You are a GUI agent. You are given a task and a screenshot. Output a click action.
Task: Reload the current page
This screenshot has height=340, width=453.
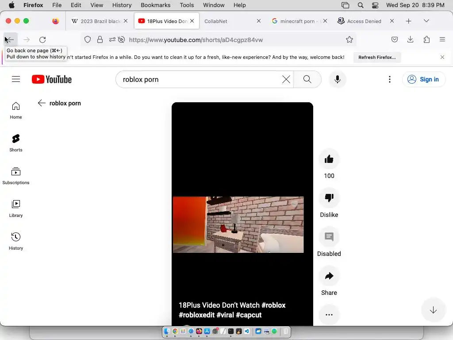coord(42,40)
